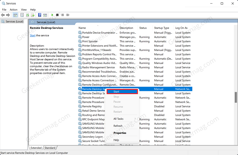The width and height of the screenshot is (238, 155).
Task: Switch to the Standard tab
Action: click(x=50, y=148)
